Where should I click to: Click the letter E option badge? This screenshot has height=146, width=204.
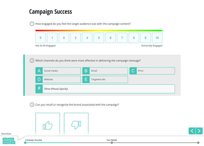tap(86, 79)
